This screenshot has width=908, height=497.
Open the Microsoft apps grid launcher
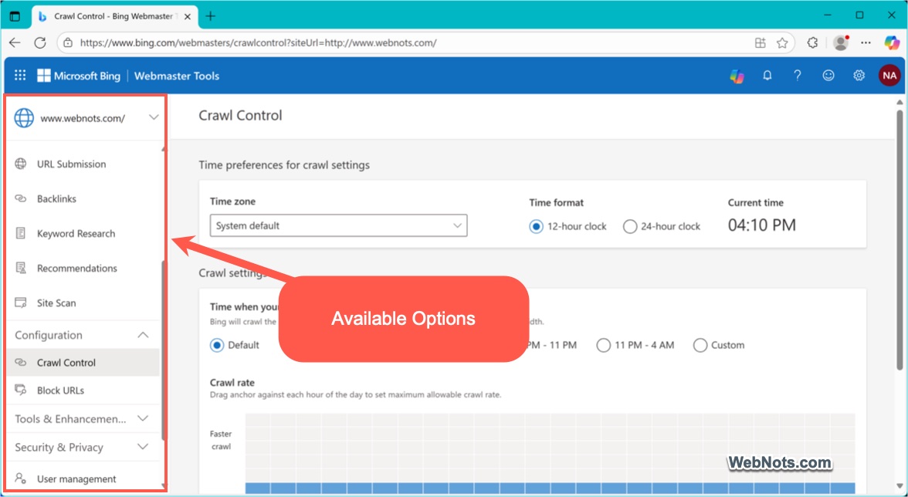[20, 75]
